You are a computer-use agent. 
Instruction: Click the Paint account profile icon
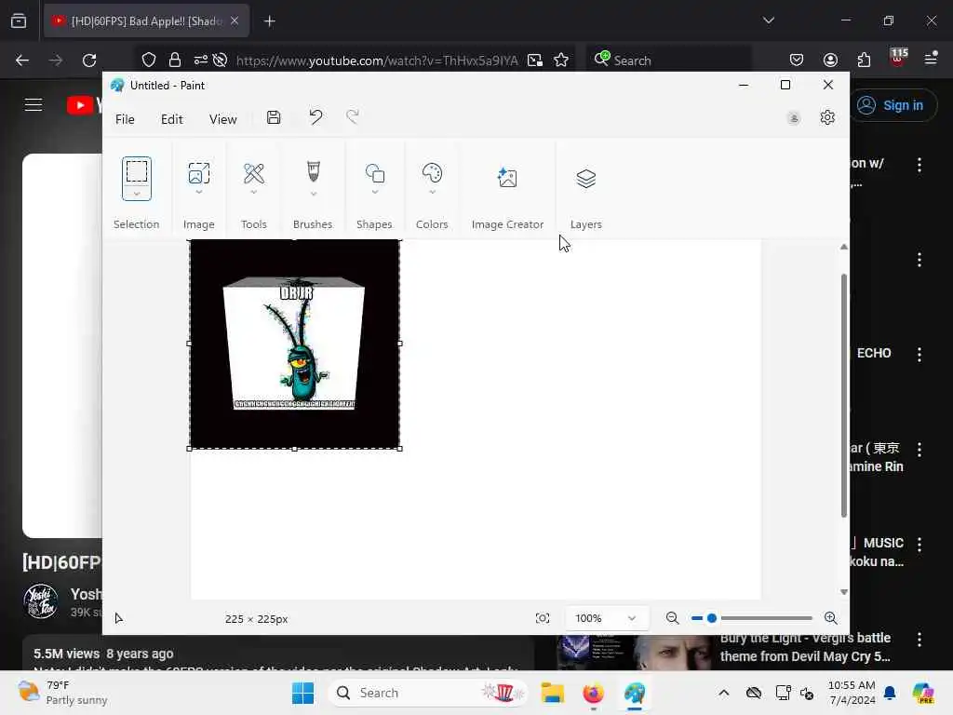pos(794,118)
